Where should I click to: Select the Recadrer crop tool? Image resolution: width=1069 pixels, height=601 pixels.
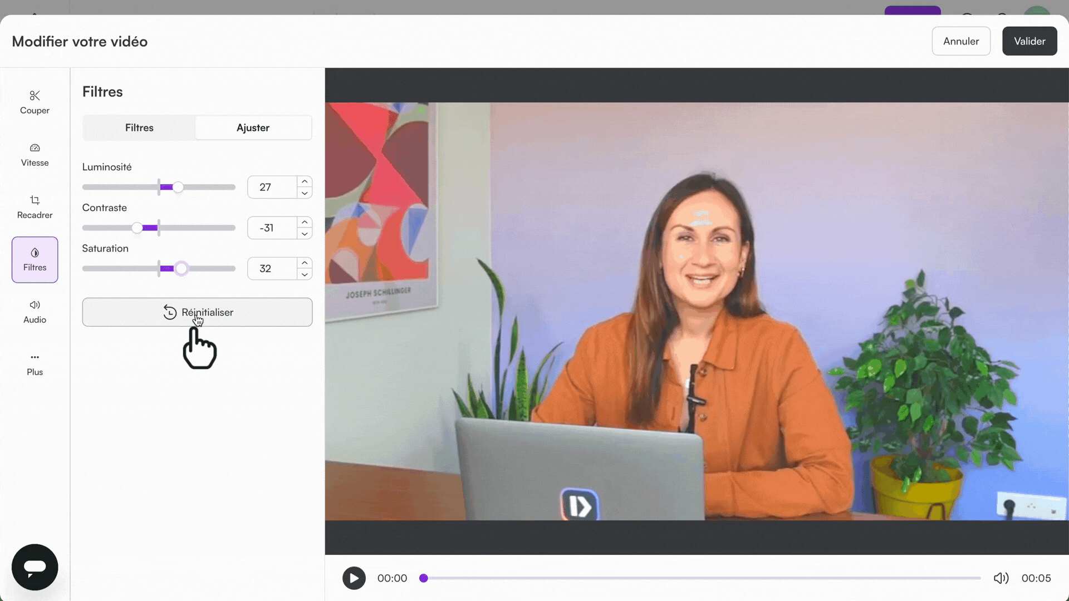pos(35,206)
